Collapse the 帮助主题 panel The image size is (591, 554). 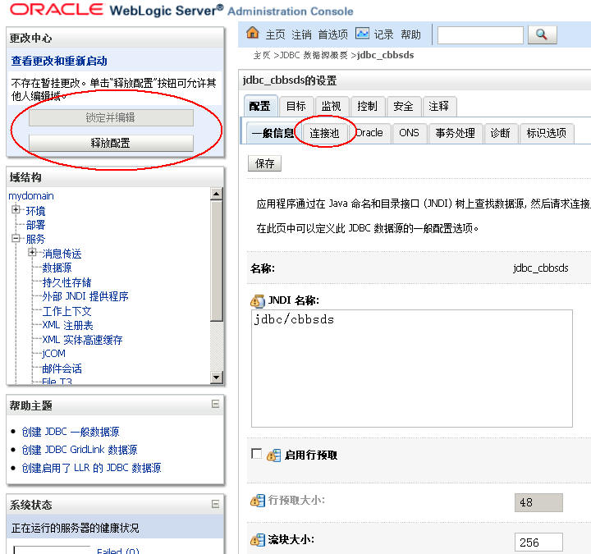tap(215, 404)
